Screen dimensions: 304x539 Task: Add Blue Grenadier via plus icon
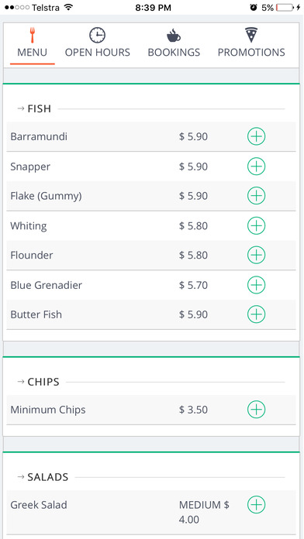pyautogui.click(x=256, y=285)
